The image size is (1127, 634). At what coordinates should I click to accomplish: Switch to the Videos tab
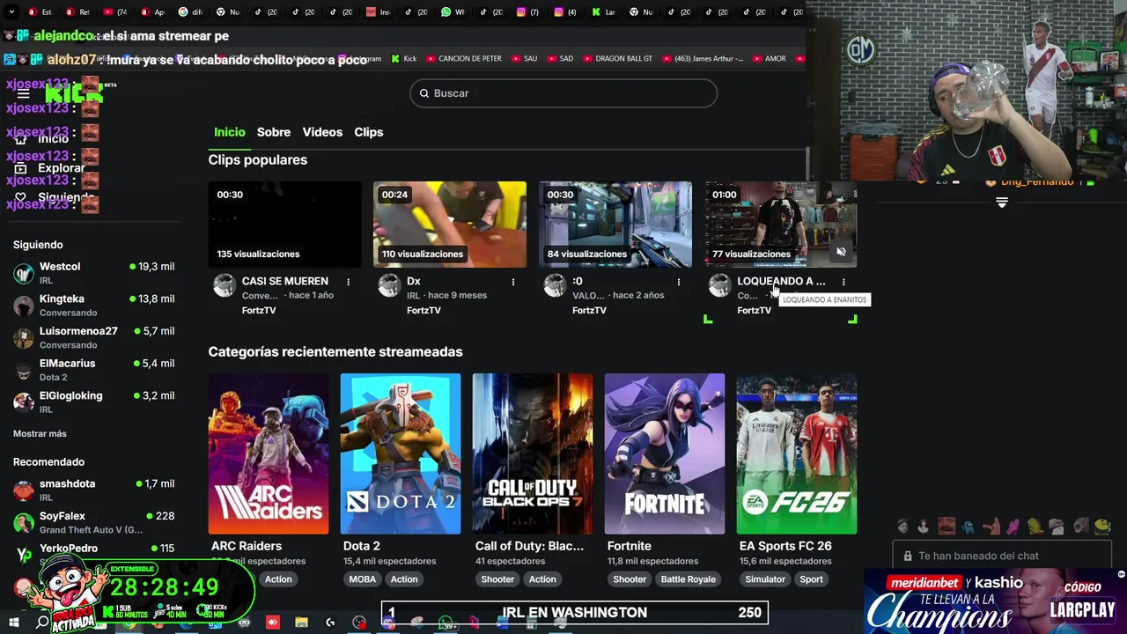coord(322,132)
